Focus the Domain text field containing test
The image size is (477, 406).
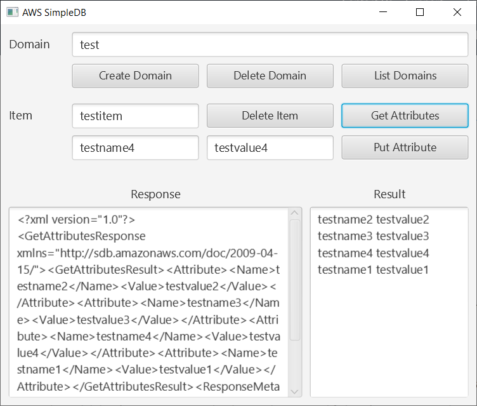(x=270, y=45)
